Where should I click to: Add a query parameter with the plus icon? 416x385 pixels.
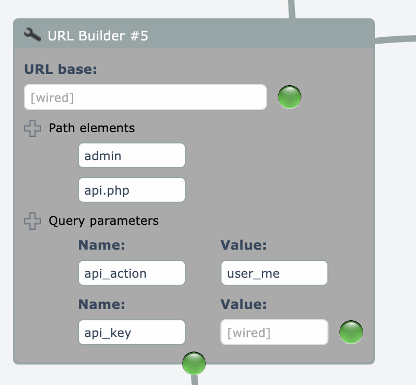click(32, 221)
